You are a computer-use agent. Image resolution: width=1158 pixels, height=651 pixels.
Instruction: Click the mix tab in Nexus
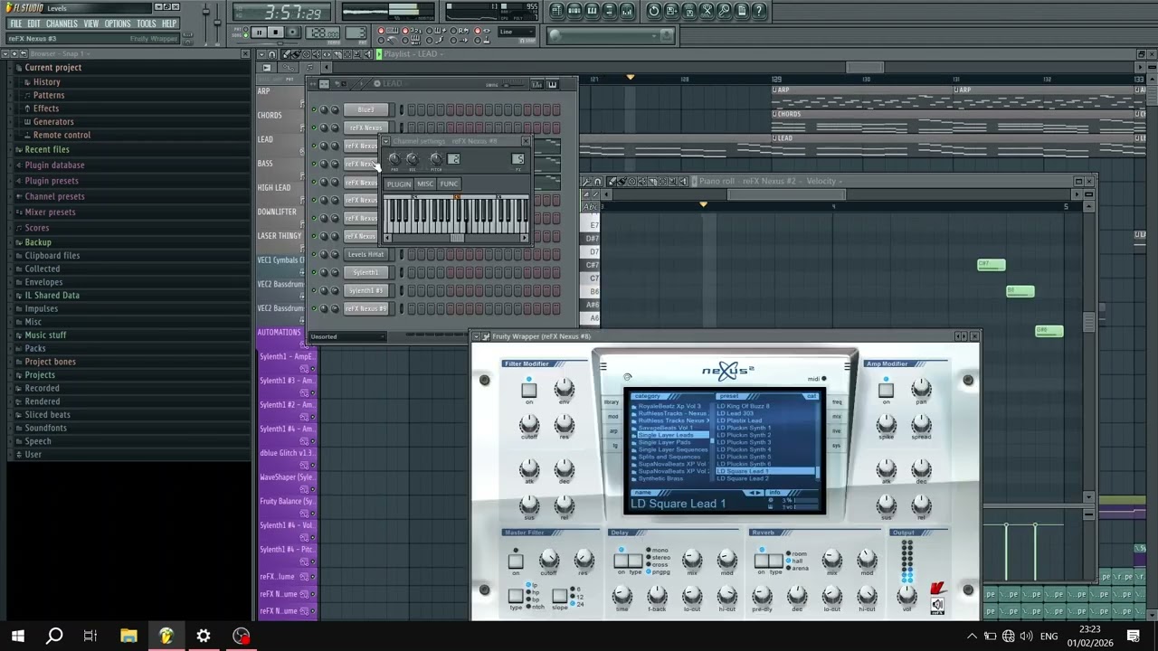click(x=837, y=416)
